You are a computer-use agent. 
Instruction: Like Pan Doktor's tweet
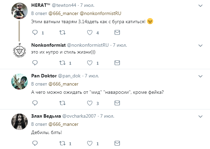pos(90,103)
